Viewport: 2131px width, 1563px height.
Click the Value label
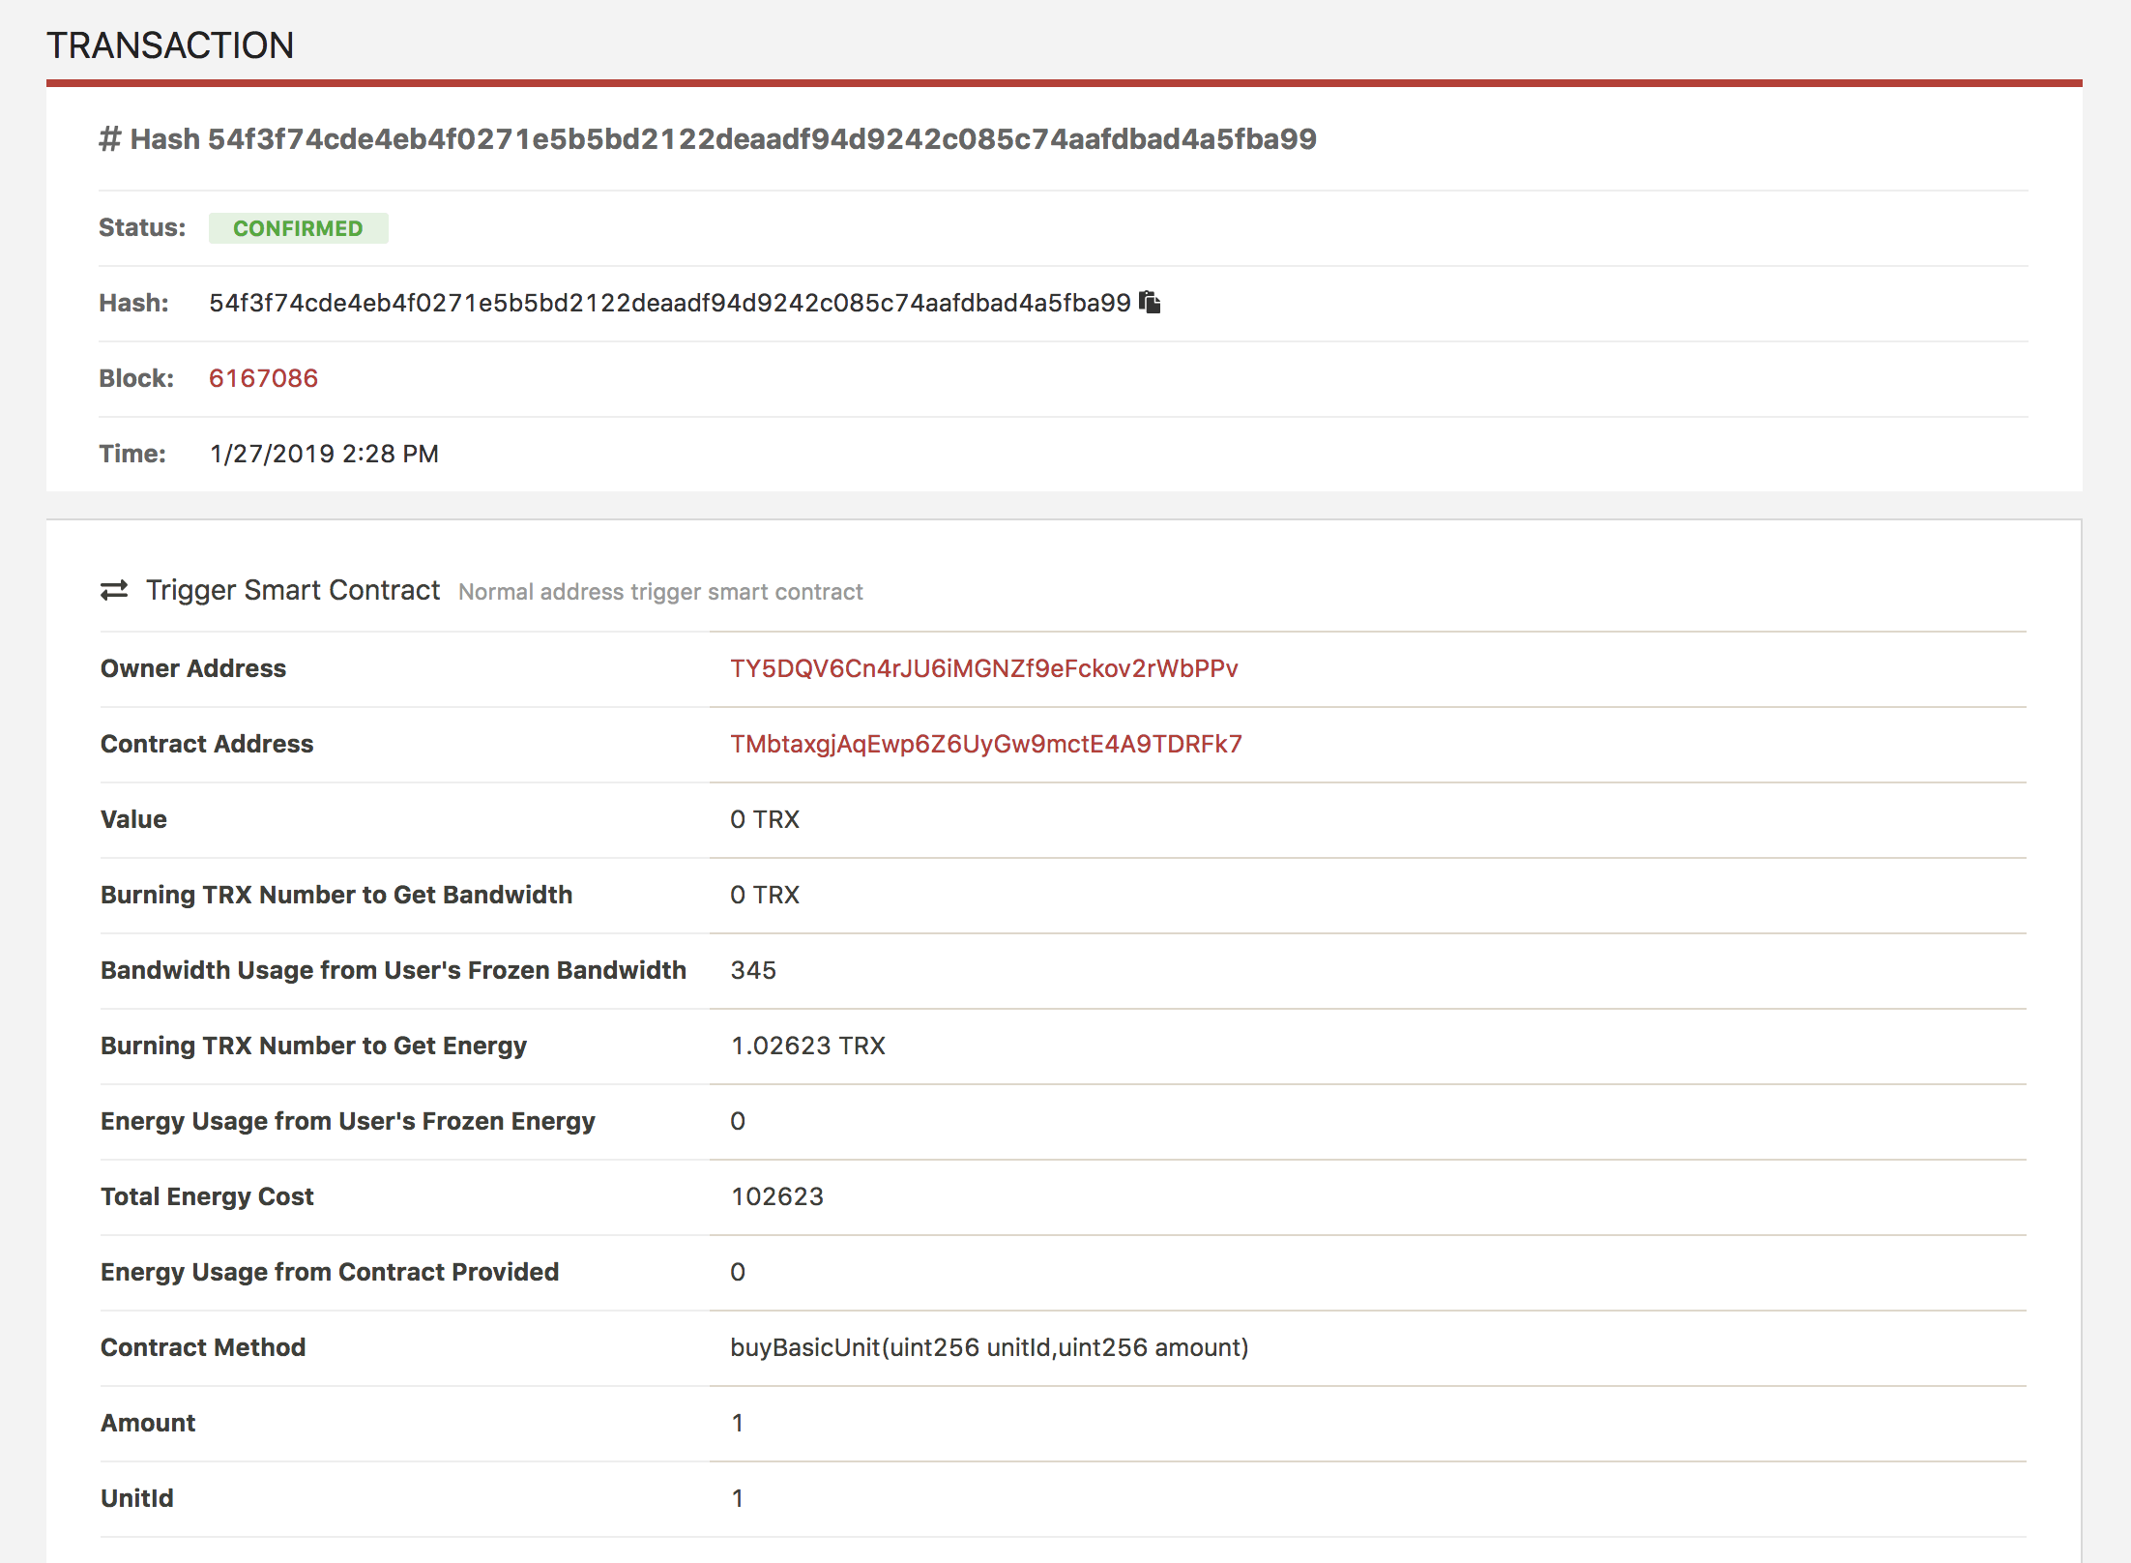point(133,819)
